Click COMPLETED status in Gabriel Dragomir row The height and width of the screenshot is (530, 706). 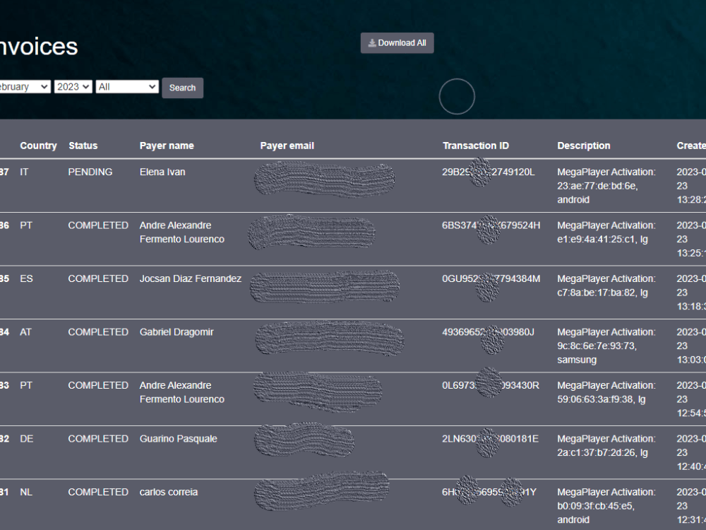coord(98,332)
